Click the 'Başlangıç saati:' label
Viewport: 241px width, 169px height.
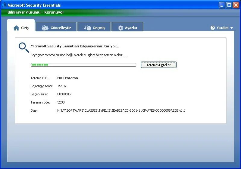pyautogui.click(x=42, y=86)
